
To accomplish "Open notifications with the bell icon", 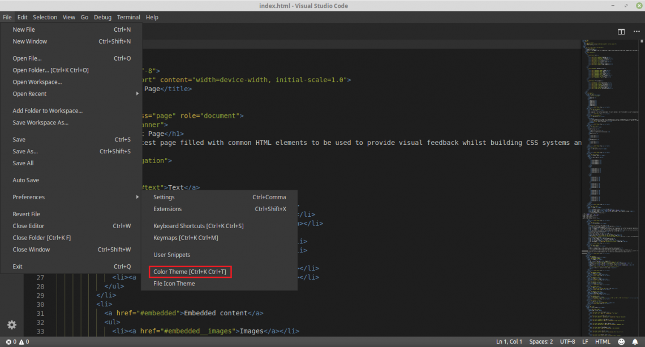I will (x=635, y=342).
